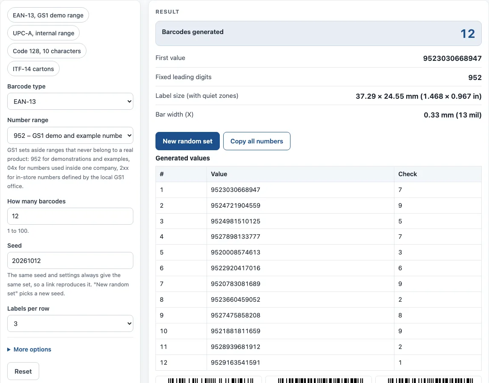Click the # column header
The width and height of the screenshot is (489, 383).
[181, 174]
